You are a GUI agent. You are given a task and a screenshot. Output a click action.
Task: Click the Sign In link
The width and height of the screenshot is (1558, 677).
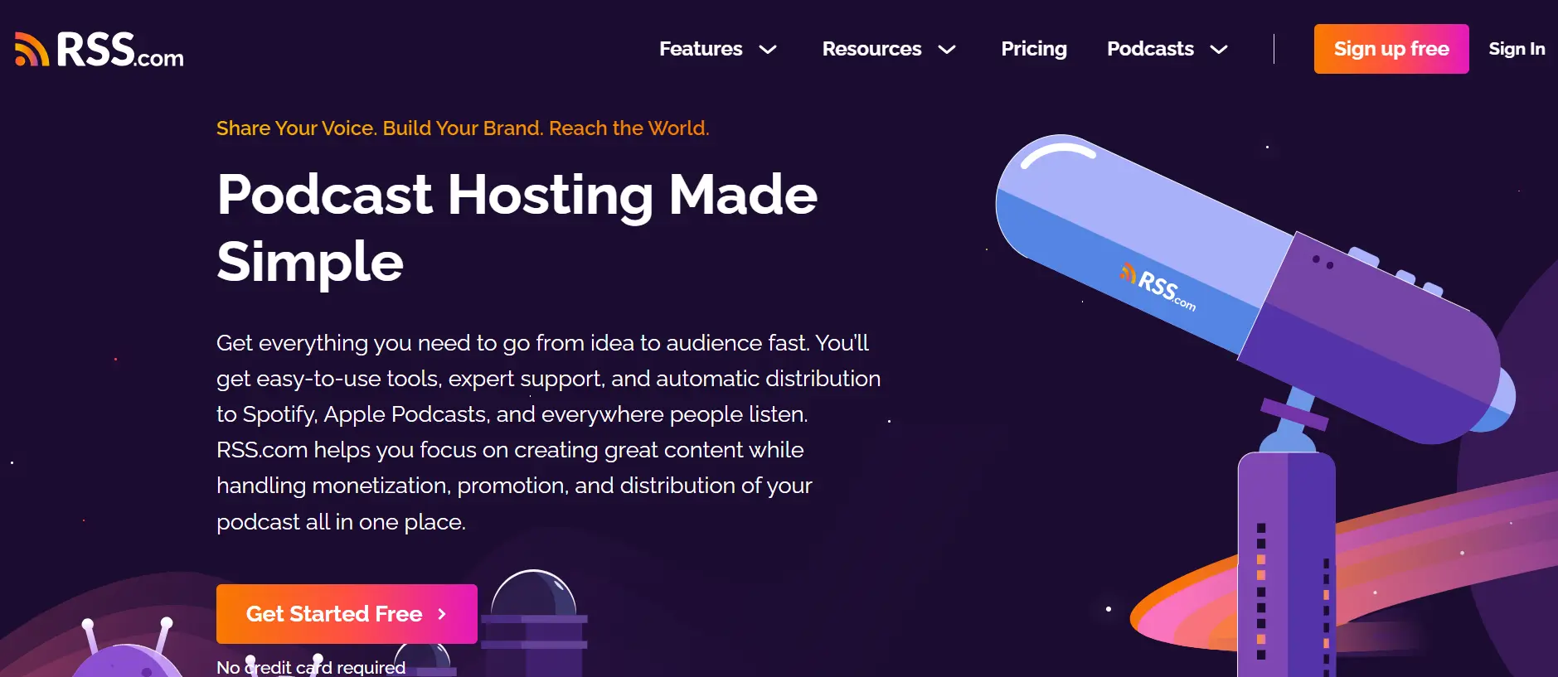(x=1517, y=49)
